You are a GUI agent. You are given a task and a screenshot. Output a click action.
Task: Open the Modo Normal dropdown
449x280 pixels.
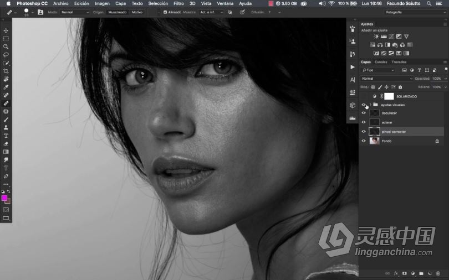[x=74, y=12]
